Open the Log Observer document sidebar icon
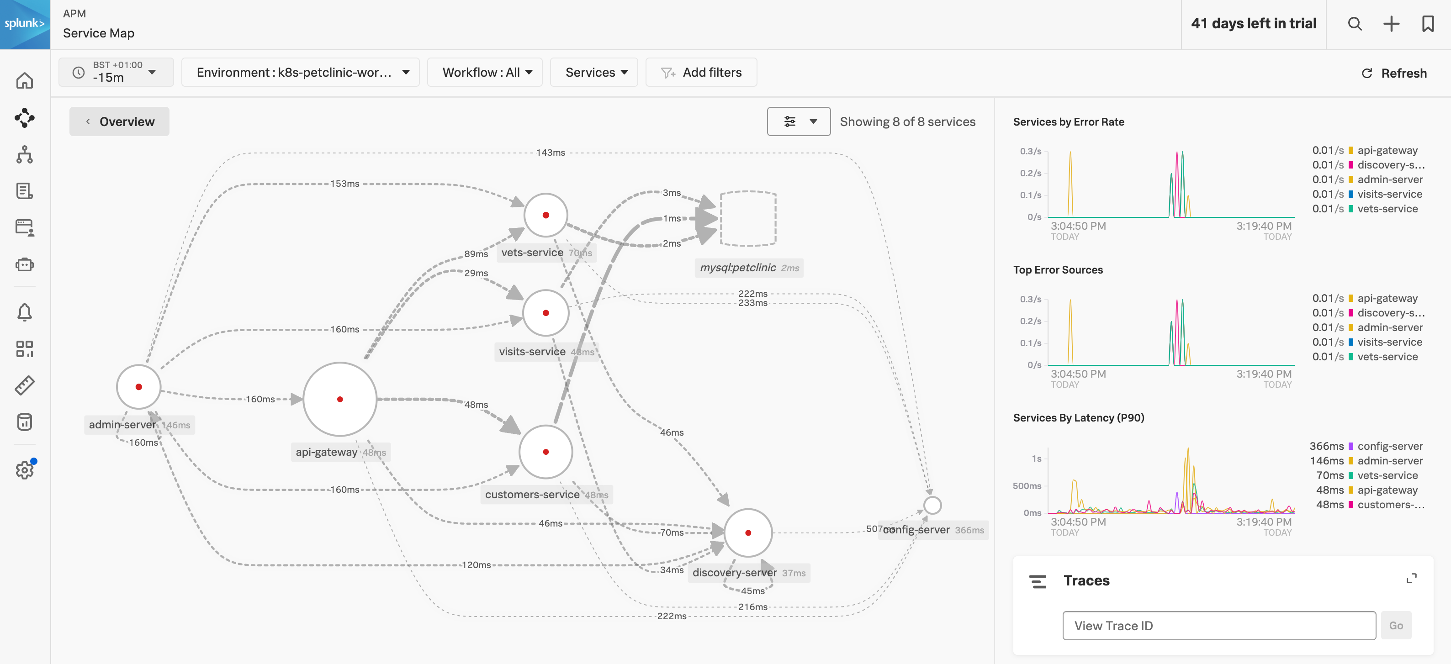The image size is (1451, 664). pos(25,191)
